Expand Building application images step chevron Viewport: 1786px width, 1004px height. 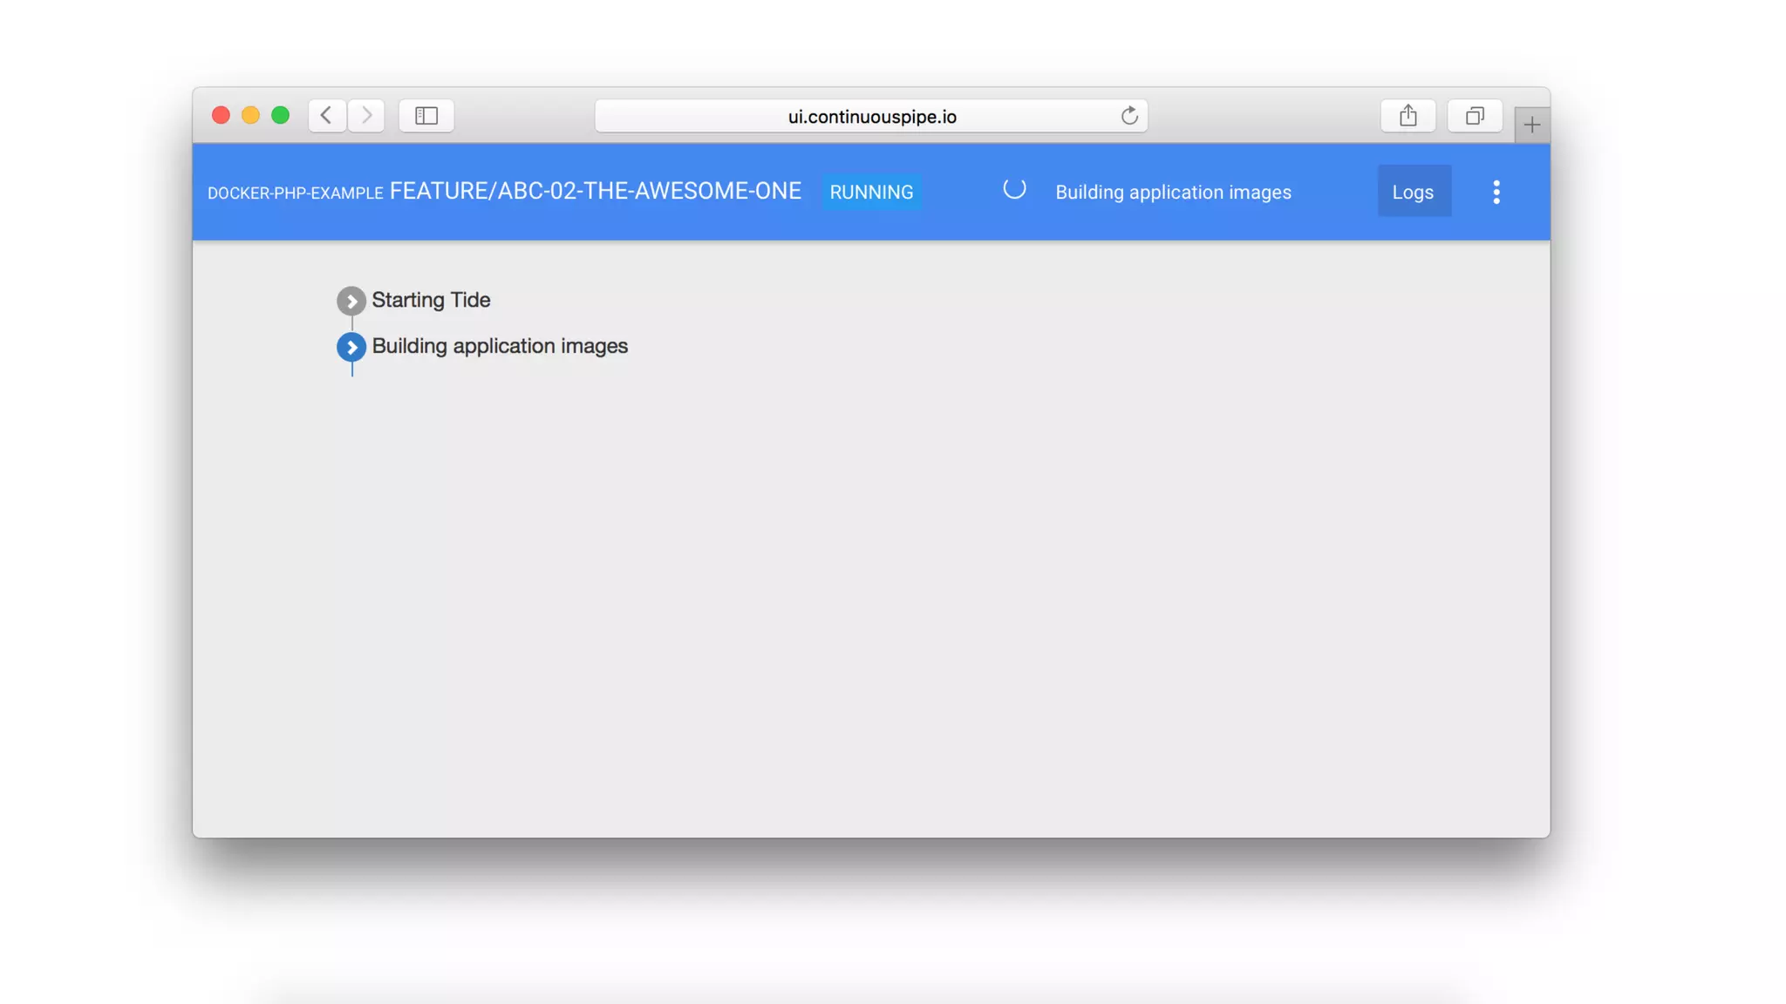point(351,347)
